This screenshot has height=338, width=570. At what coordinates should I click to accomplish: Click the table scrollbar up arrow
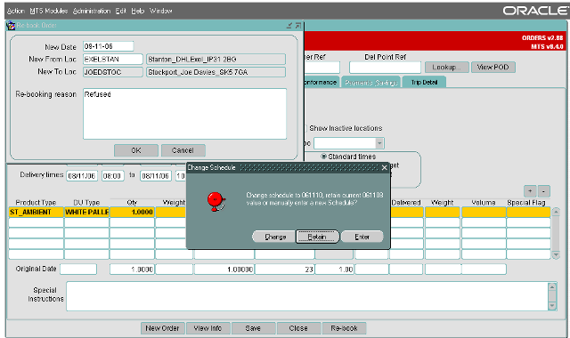[x=556, y=212]
